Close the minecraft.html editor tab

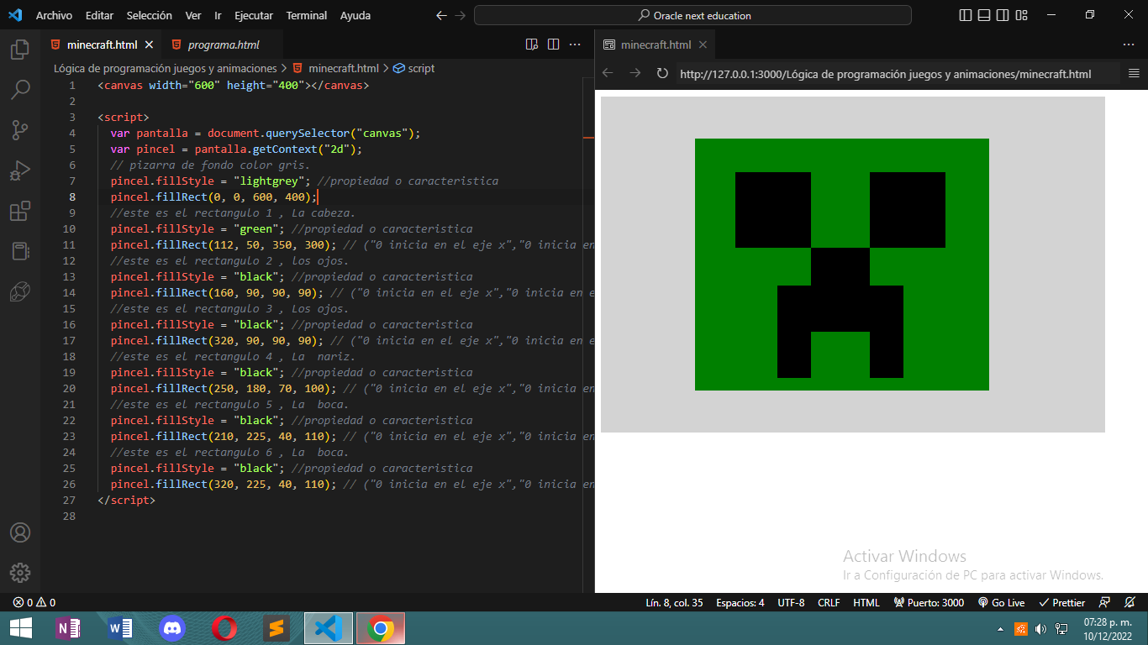150,45
